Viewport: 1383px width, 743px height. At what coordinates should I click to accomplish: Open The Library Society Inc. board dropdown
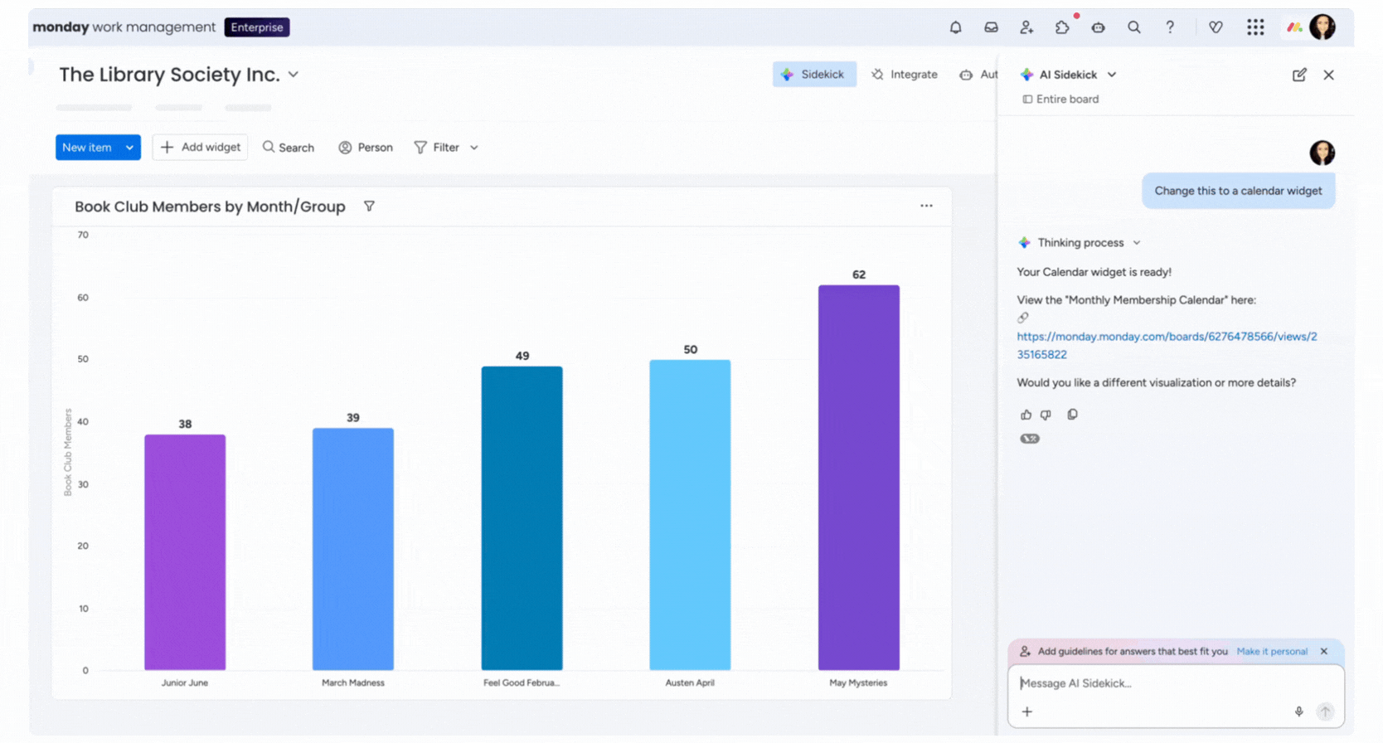pos(294,75)
